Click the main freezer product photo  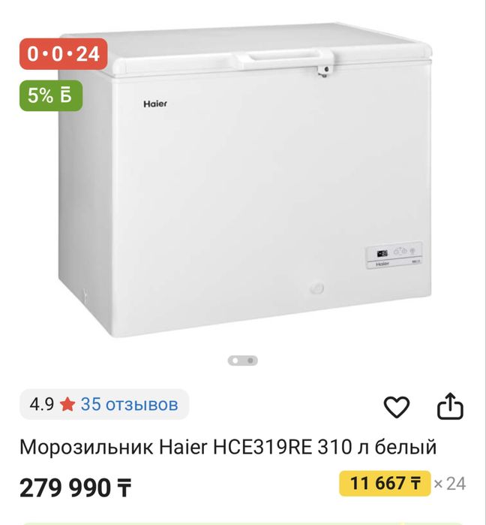point(245,180)
